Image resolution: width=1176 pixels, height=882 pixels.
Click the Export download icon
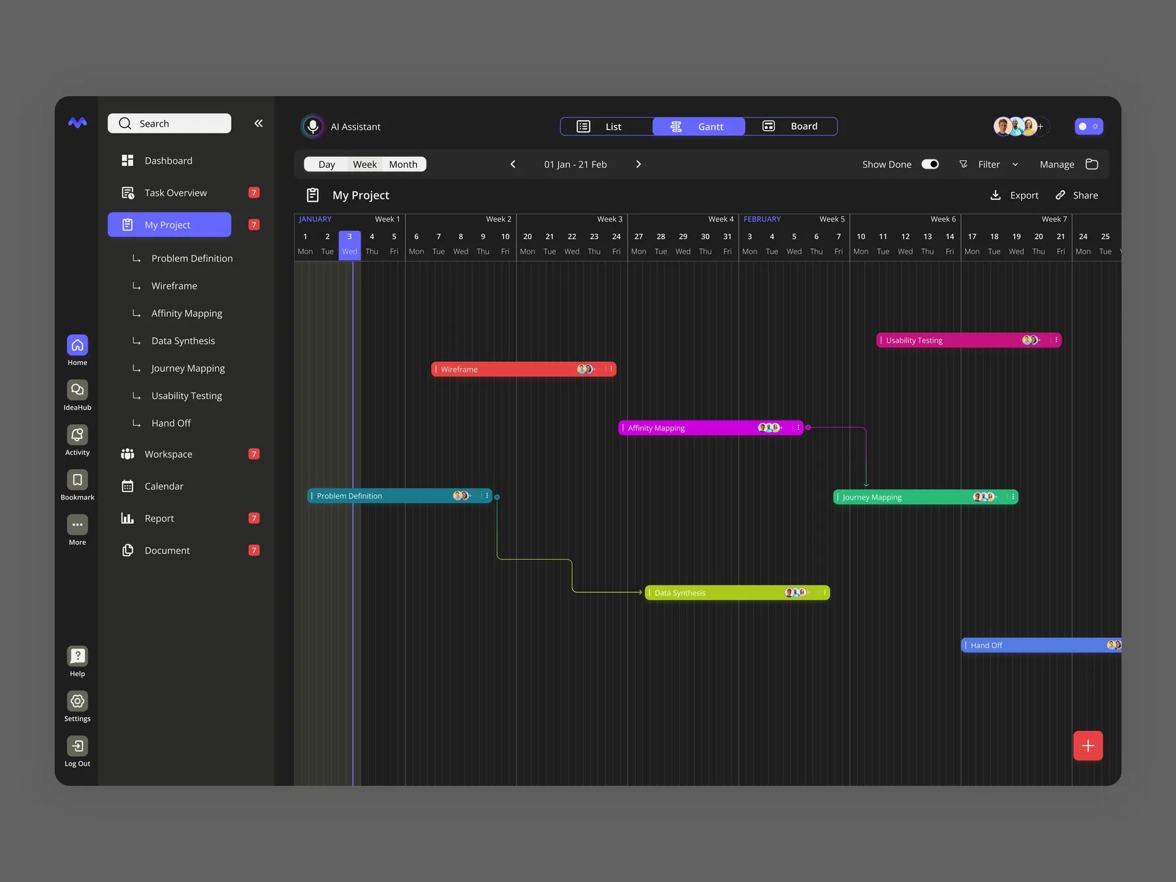point(996,195)
